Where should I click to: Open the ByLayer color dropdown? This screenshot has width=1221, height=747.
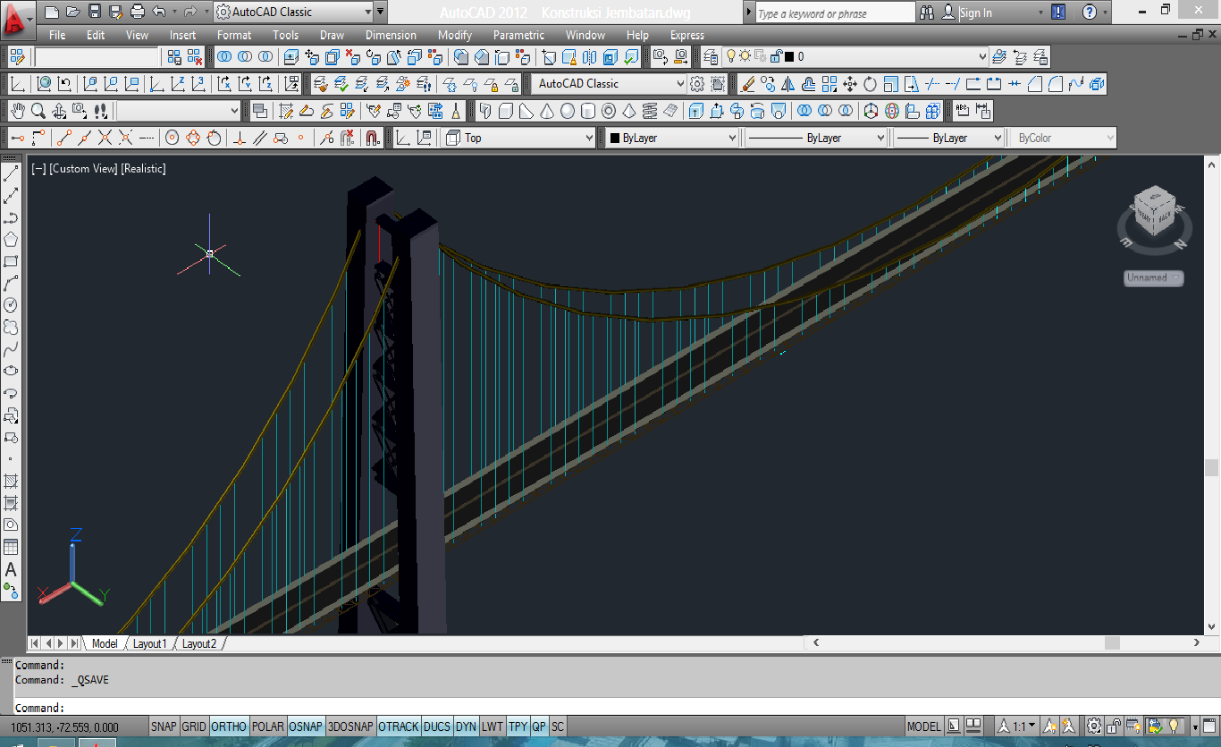(672, 138)
